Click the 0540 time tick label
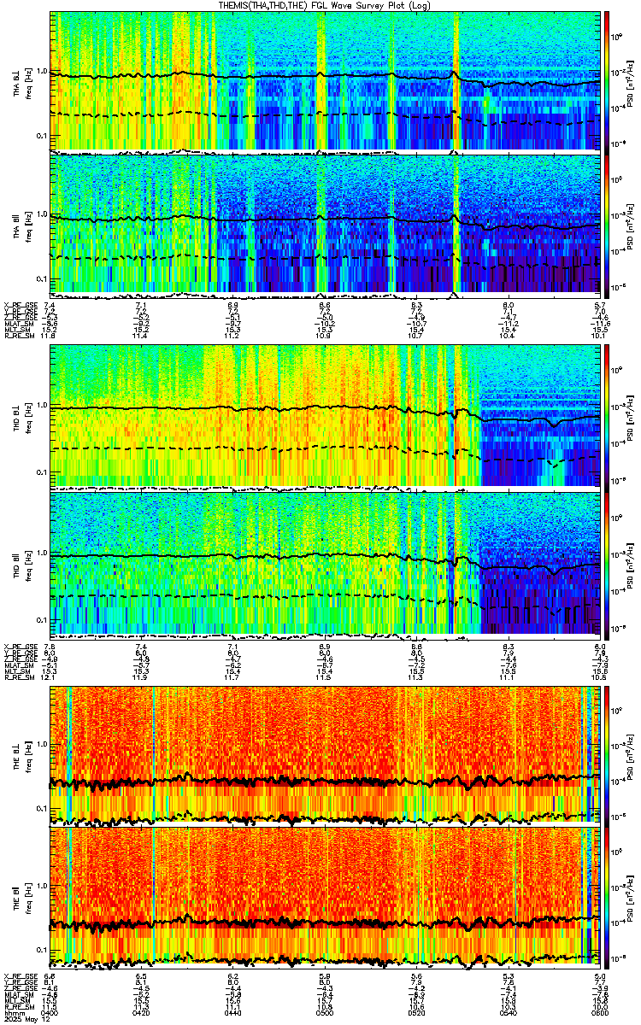Image resolution: width=641 pixels, height=1025 pixels. [508, 1014]
